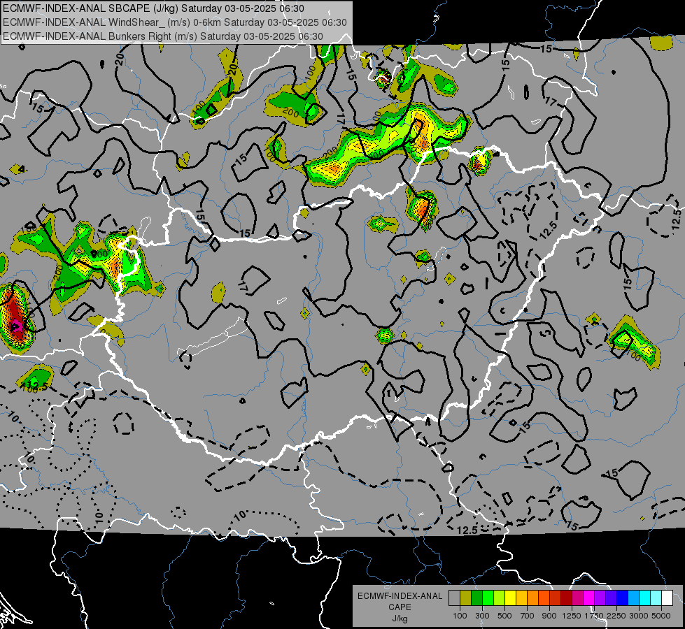Click the 3000 value under the legend
This screenshot has width=685, height=629.
point(639,616)
